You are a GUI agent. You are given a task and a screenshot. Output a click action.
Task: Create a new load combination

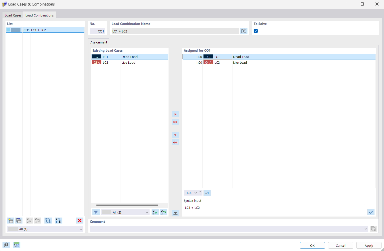point(10,221)
